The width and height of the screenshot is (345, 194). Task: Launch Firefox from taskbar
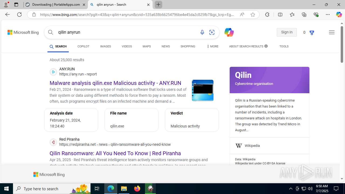tap(137, 189)
